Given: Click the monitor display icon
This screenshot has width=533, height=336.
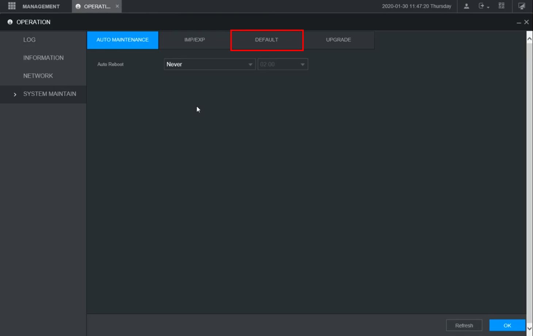Looking at the screenshot, I should (x=522, y=6).
